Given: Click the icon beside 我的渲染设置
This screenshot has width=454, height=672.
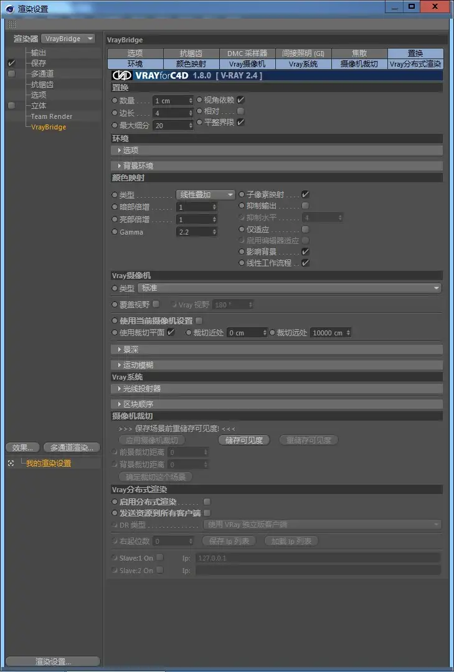Looking at the screenshot, I should tap(11, 464).
